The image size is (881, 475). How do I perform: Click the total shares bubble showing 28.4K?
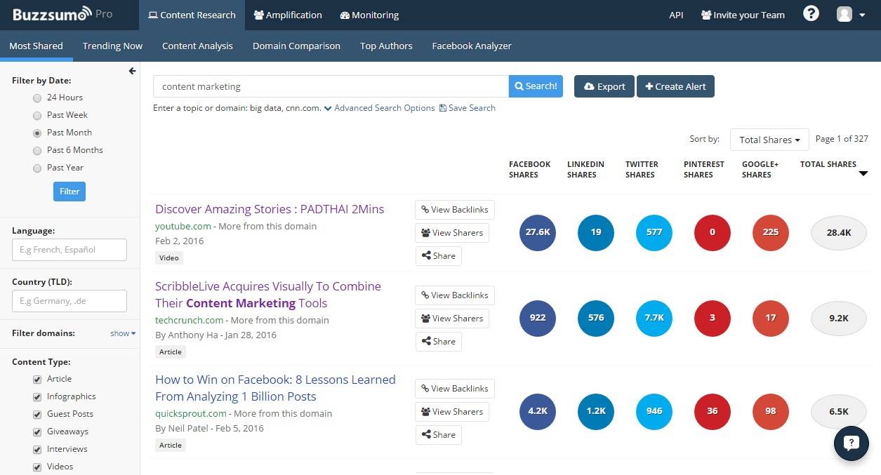pos(839,232)
